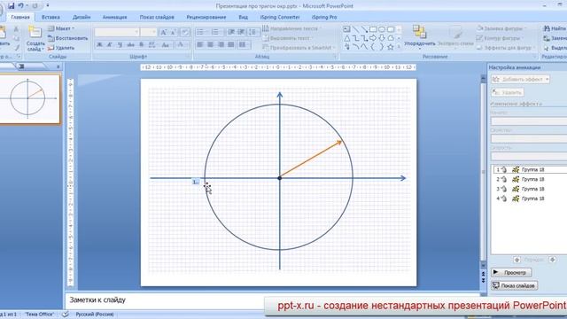
Task: Open the Макет layout dropdown
Action: click(x=61, y=28)
